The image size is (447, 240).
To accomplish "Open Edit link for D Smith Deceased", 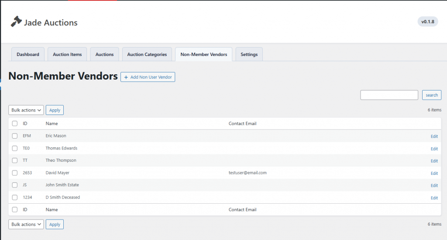I will tap(434, 198).
